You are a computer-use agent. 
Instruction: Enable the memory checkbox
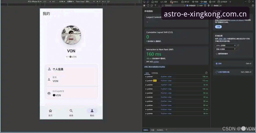(198, 6)
